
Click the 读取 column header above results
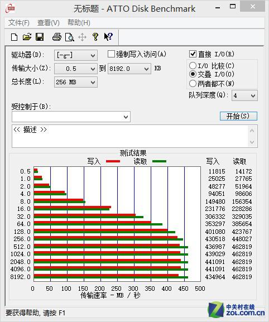239,161
